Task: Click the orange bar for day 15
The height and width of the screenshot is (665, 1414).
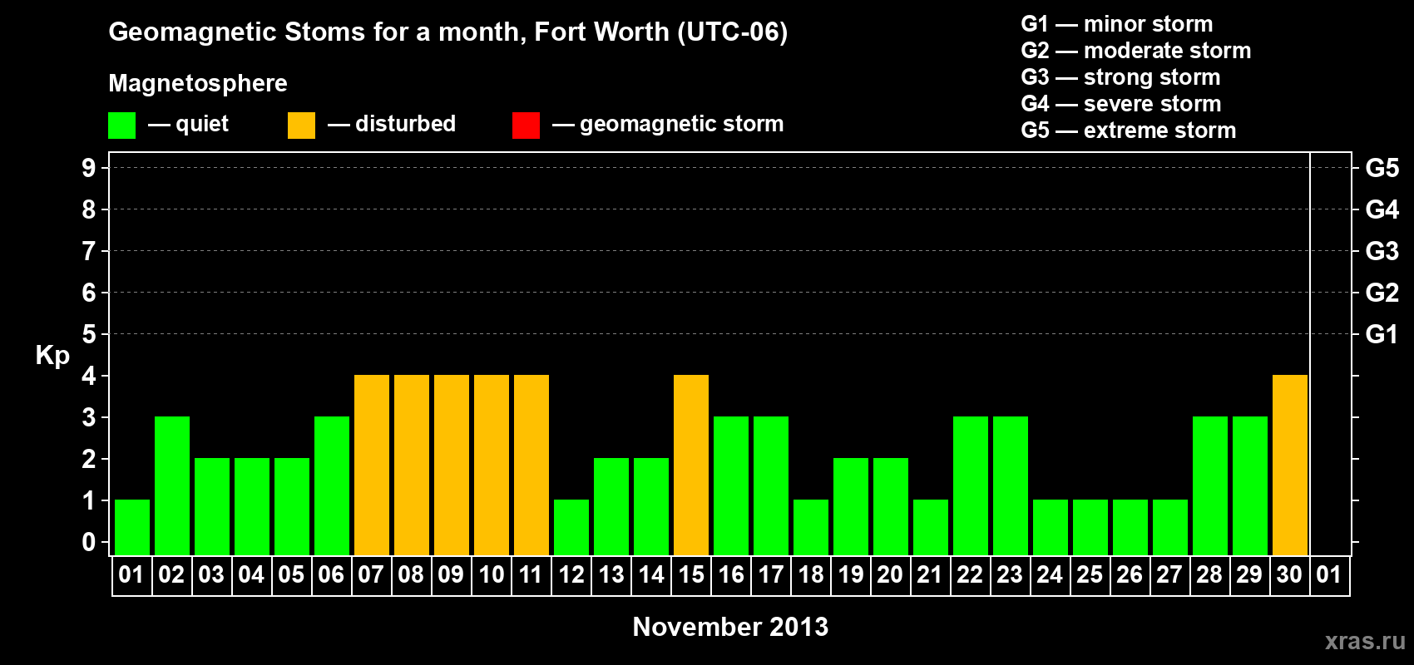Action: tap(691, 465)
